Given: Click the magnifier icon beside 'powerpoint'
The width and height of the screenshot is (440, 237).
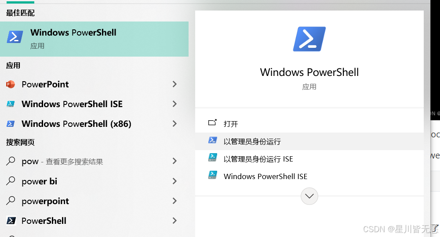Looking at the screenshot, I should point(11,201).
